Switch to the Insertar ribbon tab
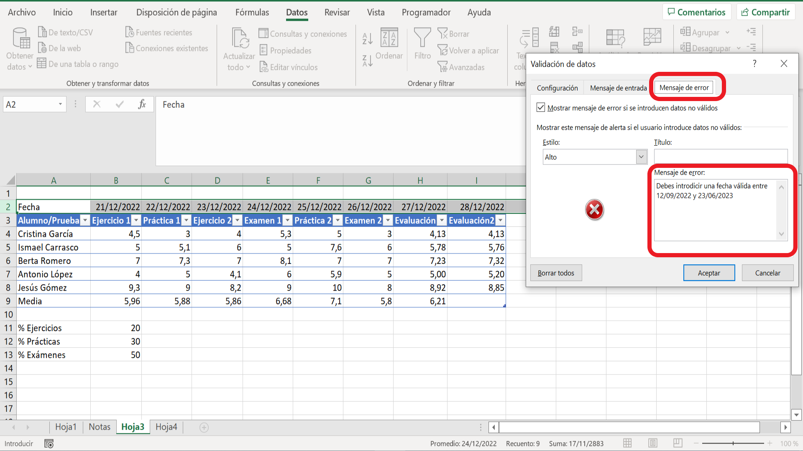The width and height of the screenshot is (803, 451). click(104, 13)
